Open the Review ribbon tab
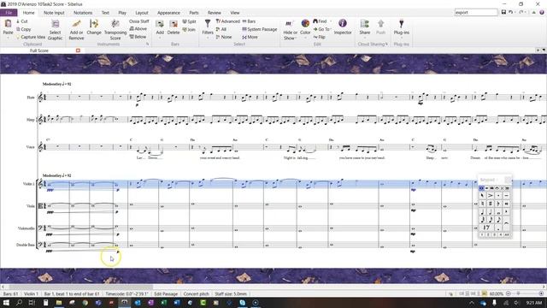 pyautogui.click(x=215, y=13)
